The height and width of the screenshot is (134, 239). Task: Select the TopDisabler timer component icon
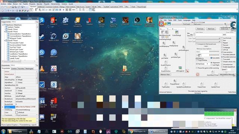(166, 84)
